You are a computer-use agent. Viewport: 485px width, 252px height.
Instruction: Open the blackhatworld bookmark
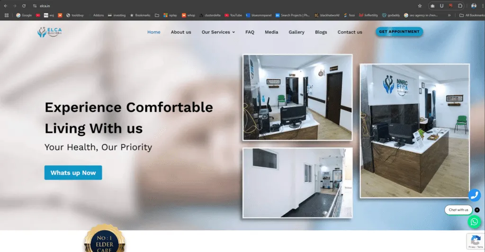pyautogui.click(x=327, y=15)
